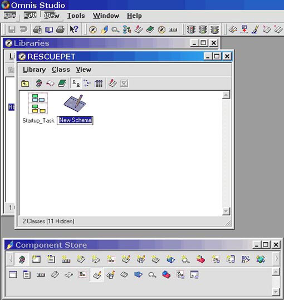Pick the schema pencil class in Component Store
This screenshot has width=284, height=300.
pos(97,275)
